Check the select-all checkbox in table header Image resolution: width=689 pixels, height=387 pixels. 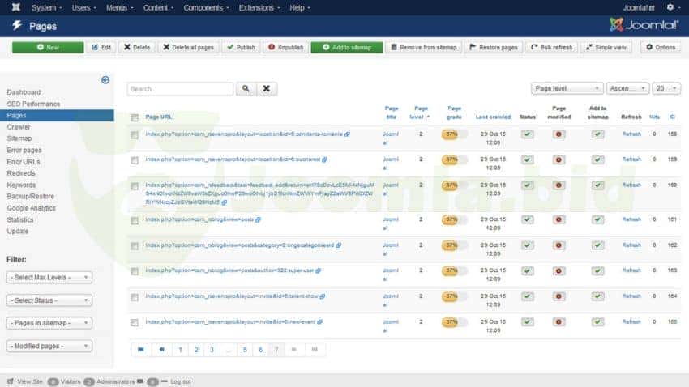(x=135, y=117)
